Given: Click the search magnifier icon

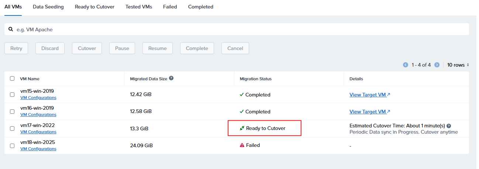Looking at the screenshot, I should coord(11,29).
